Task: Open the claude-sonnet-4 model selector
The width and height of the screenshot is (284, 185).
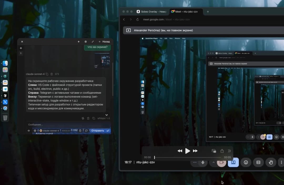Action: [x=49, y=131]
